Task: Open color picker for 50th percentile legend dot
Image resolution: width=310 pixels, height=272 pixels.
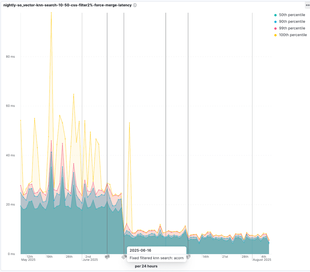Action: click(275, 15)
